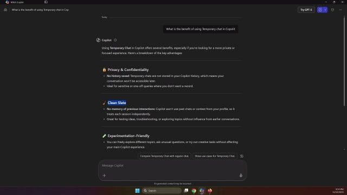Click the broom emoji beside Clean Slate
The image size is (347, 195).
click(x=104, y=103)
